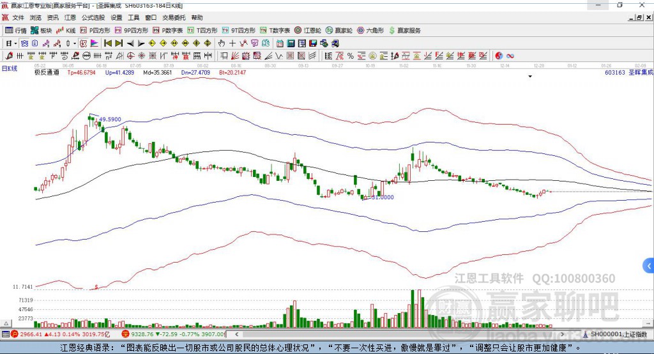Open the 设置 menu
654x354 pixels.
coord(116,17)
